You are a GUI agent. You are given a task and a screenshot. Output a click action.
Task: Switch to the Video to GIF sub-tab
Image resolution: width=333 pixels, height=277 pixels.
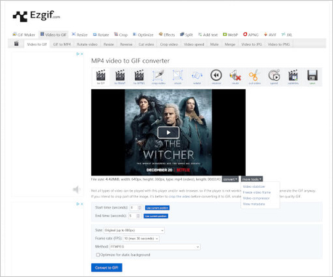[x=37, y=44]
